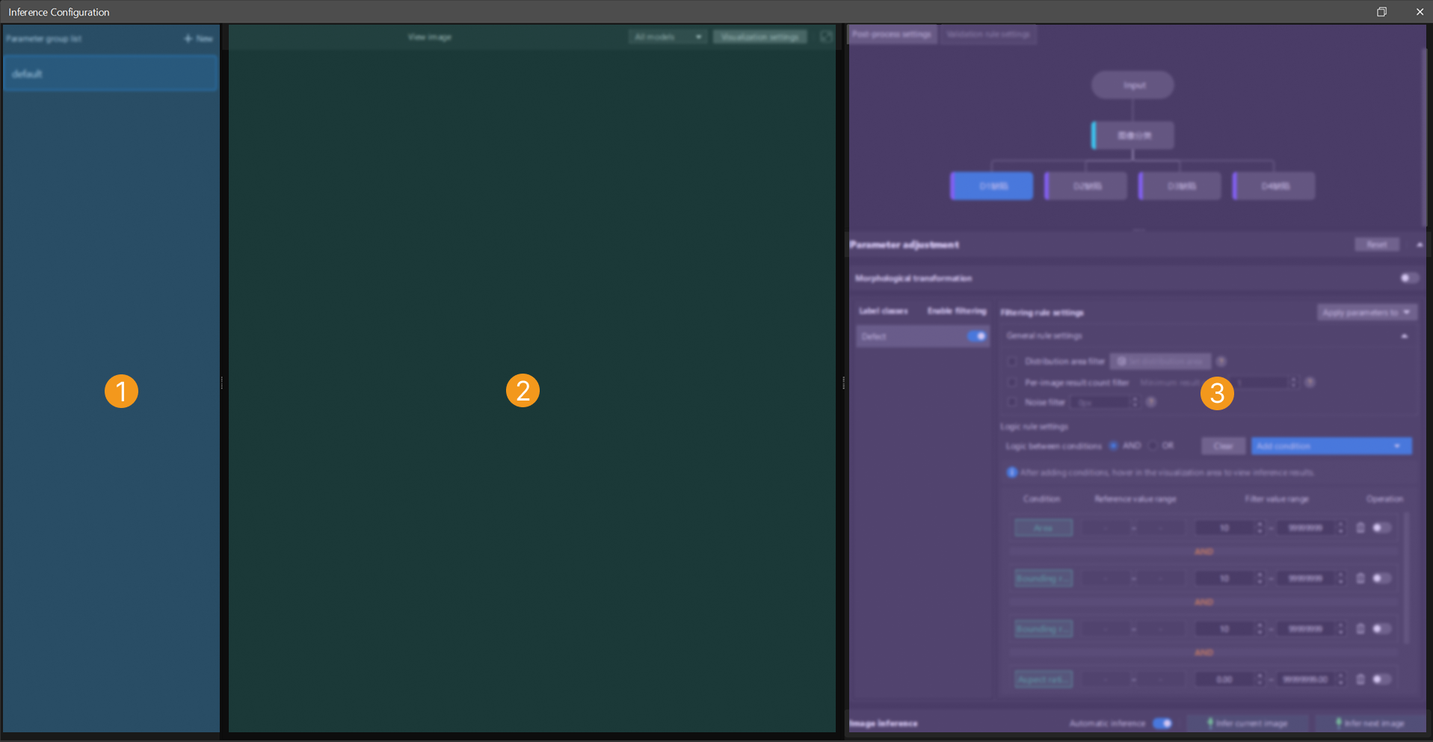Click the info icon above the condition list
The height and width of the screenshot is (742, 1433).
(1011, 472)
